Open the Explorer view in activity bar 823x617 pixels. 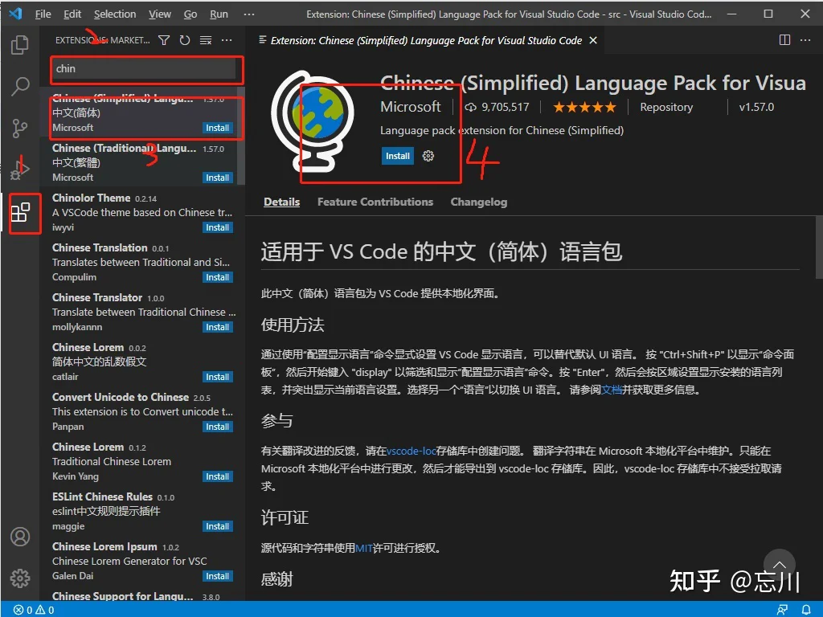click(20, 45)
